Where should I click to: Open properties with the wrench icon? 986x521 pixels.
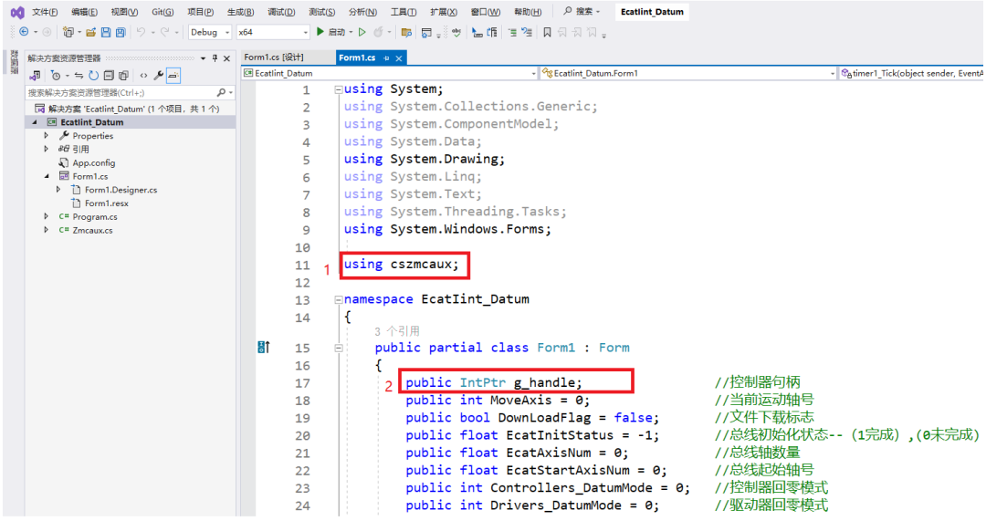(159, 76)
